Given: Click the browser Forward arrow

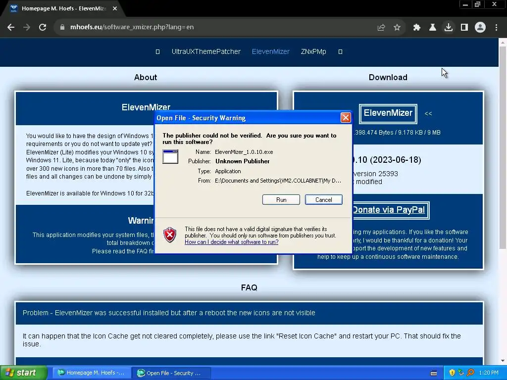Looking at the screenshot, I should click(27, 28).
